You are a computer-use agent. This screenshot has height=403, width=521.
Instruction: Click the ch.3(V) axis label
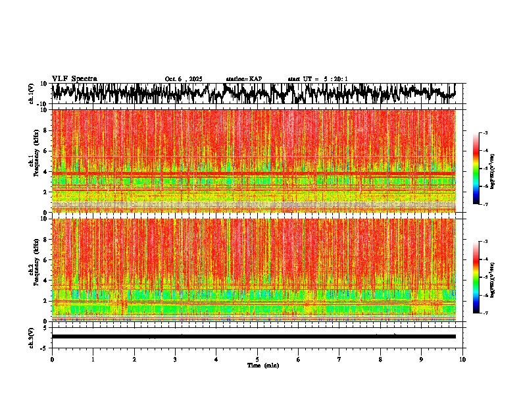pos(32,338)
